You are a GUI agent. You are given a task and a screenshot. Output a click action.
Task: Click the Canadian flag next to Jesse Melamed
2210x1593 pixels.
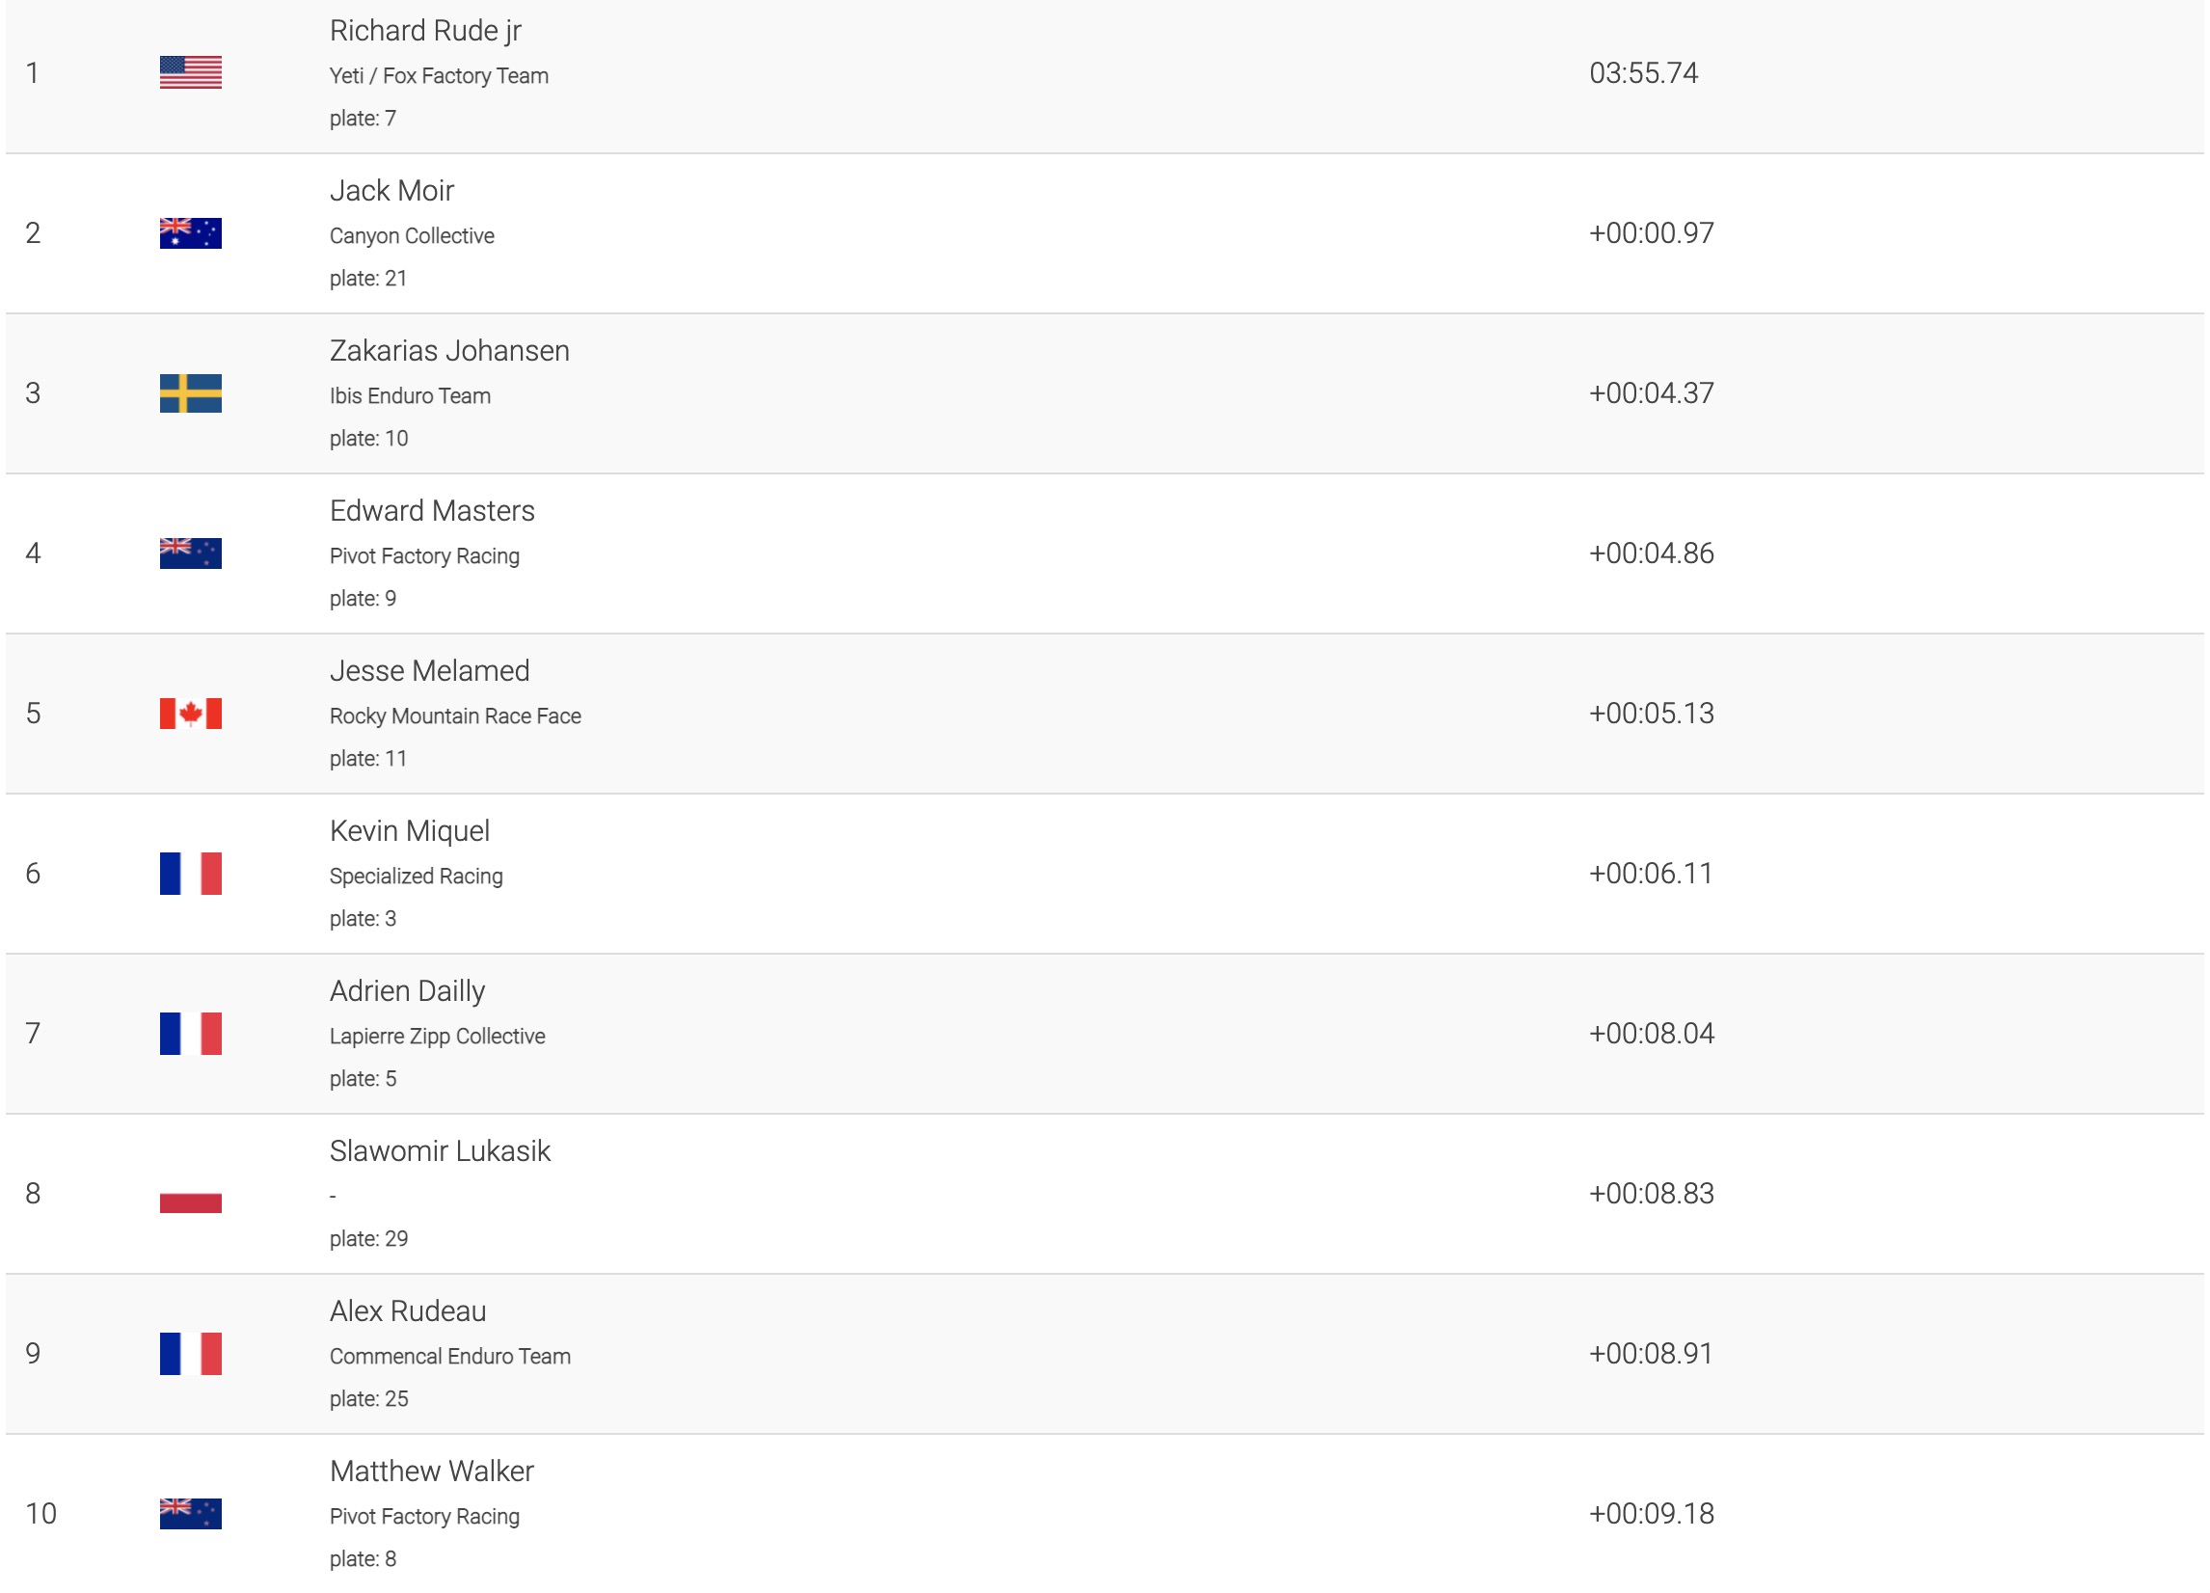[190, 714]
